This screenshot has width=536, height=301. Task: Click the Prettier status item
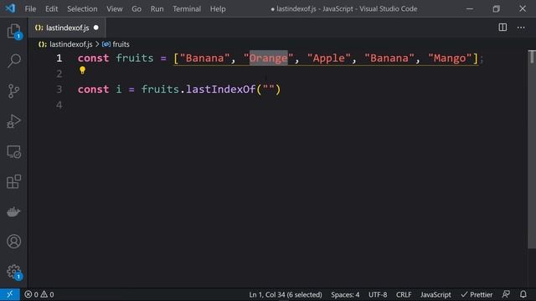point(477,294)
